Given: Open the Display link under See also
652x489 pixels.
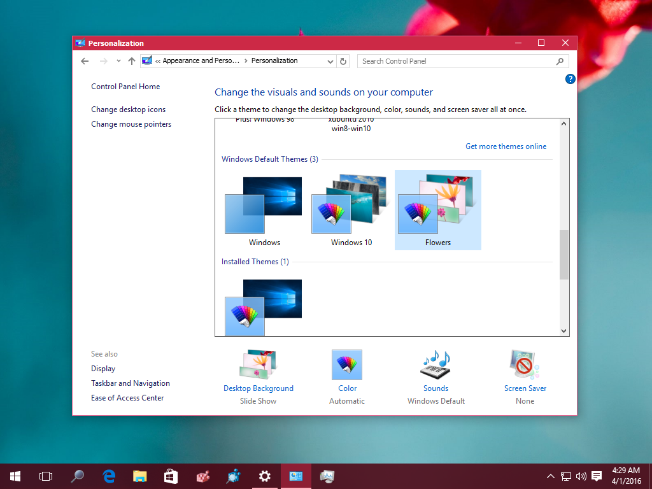Looking at the screenshot, I should click(103, 369).
